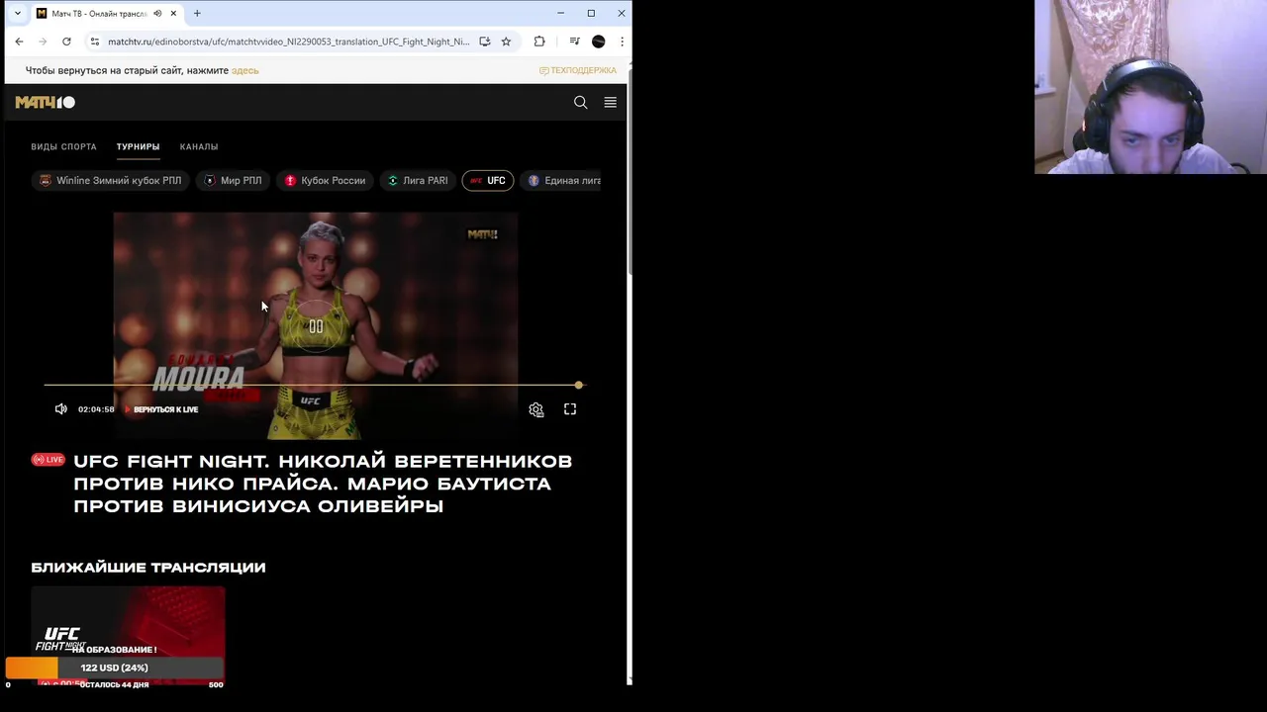Open the hamburger menu on Матч header

(x=610, y=102)
